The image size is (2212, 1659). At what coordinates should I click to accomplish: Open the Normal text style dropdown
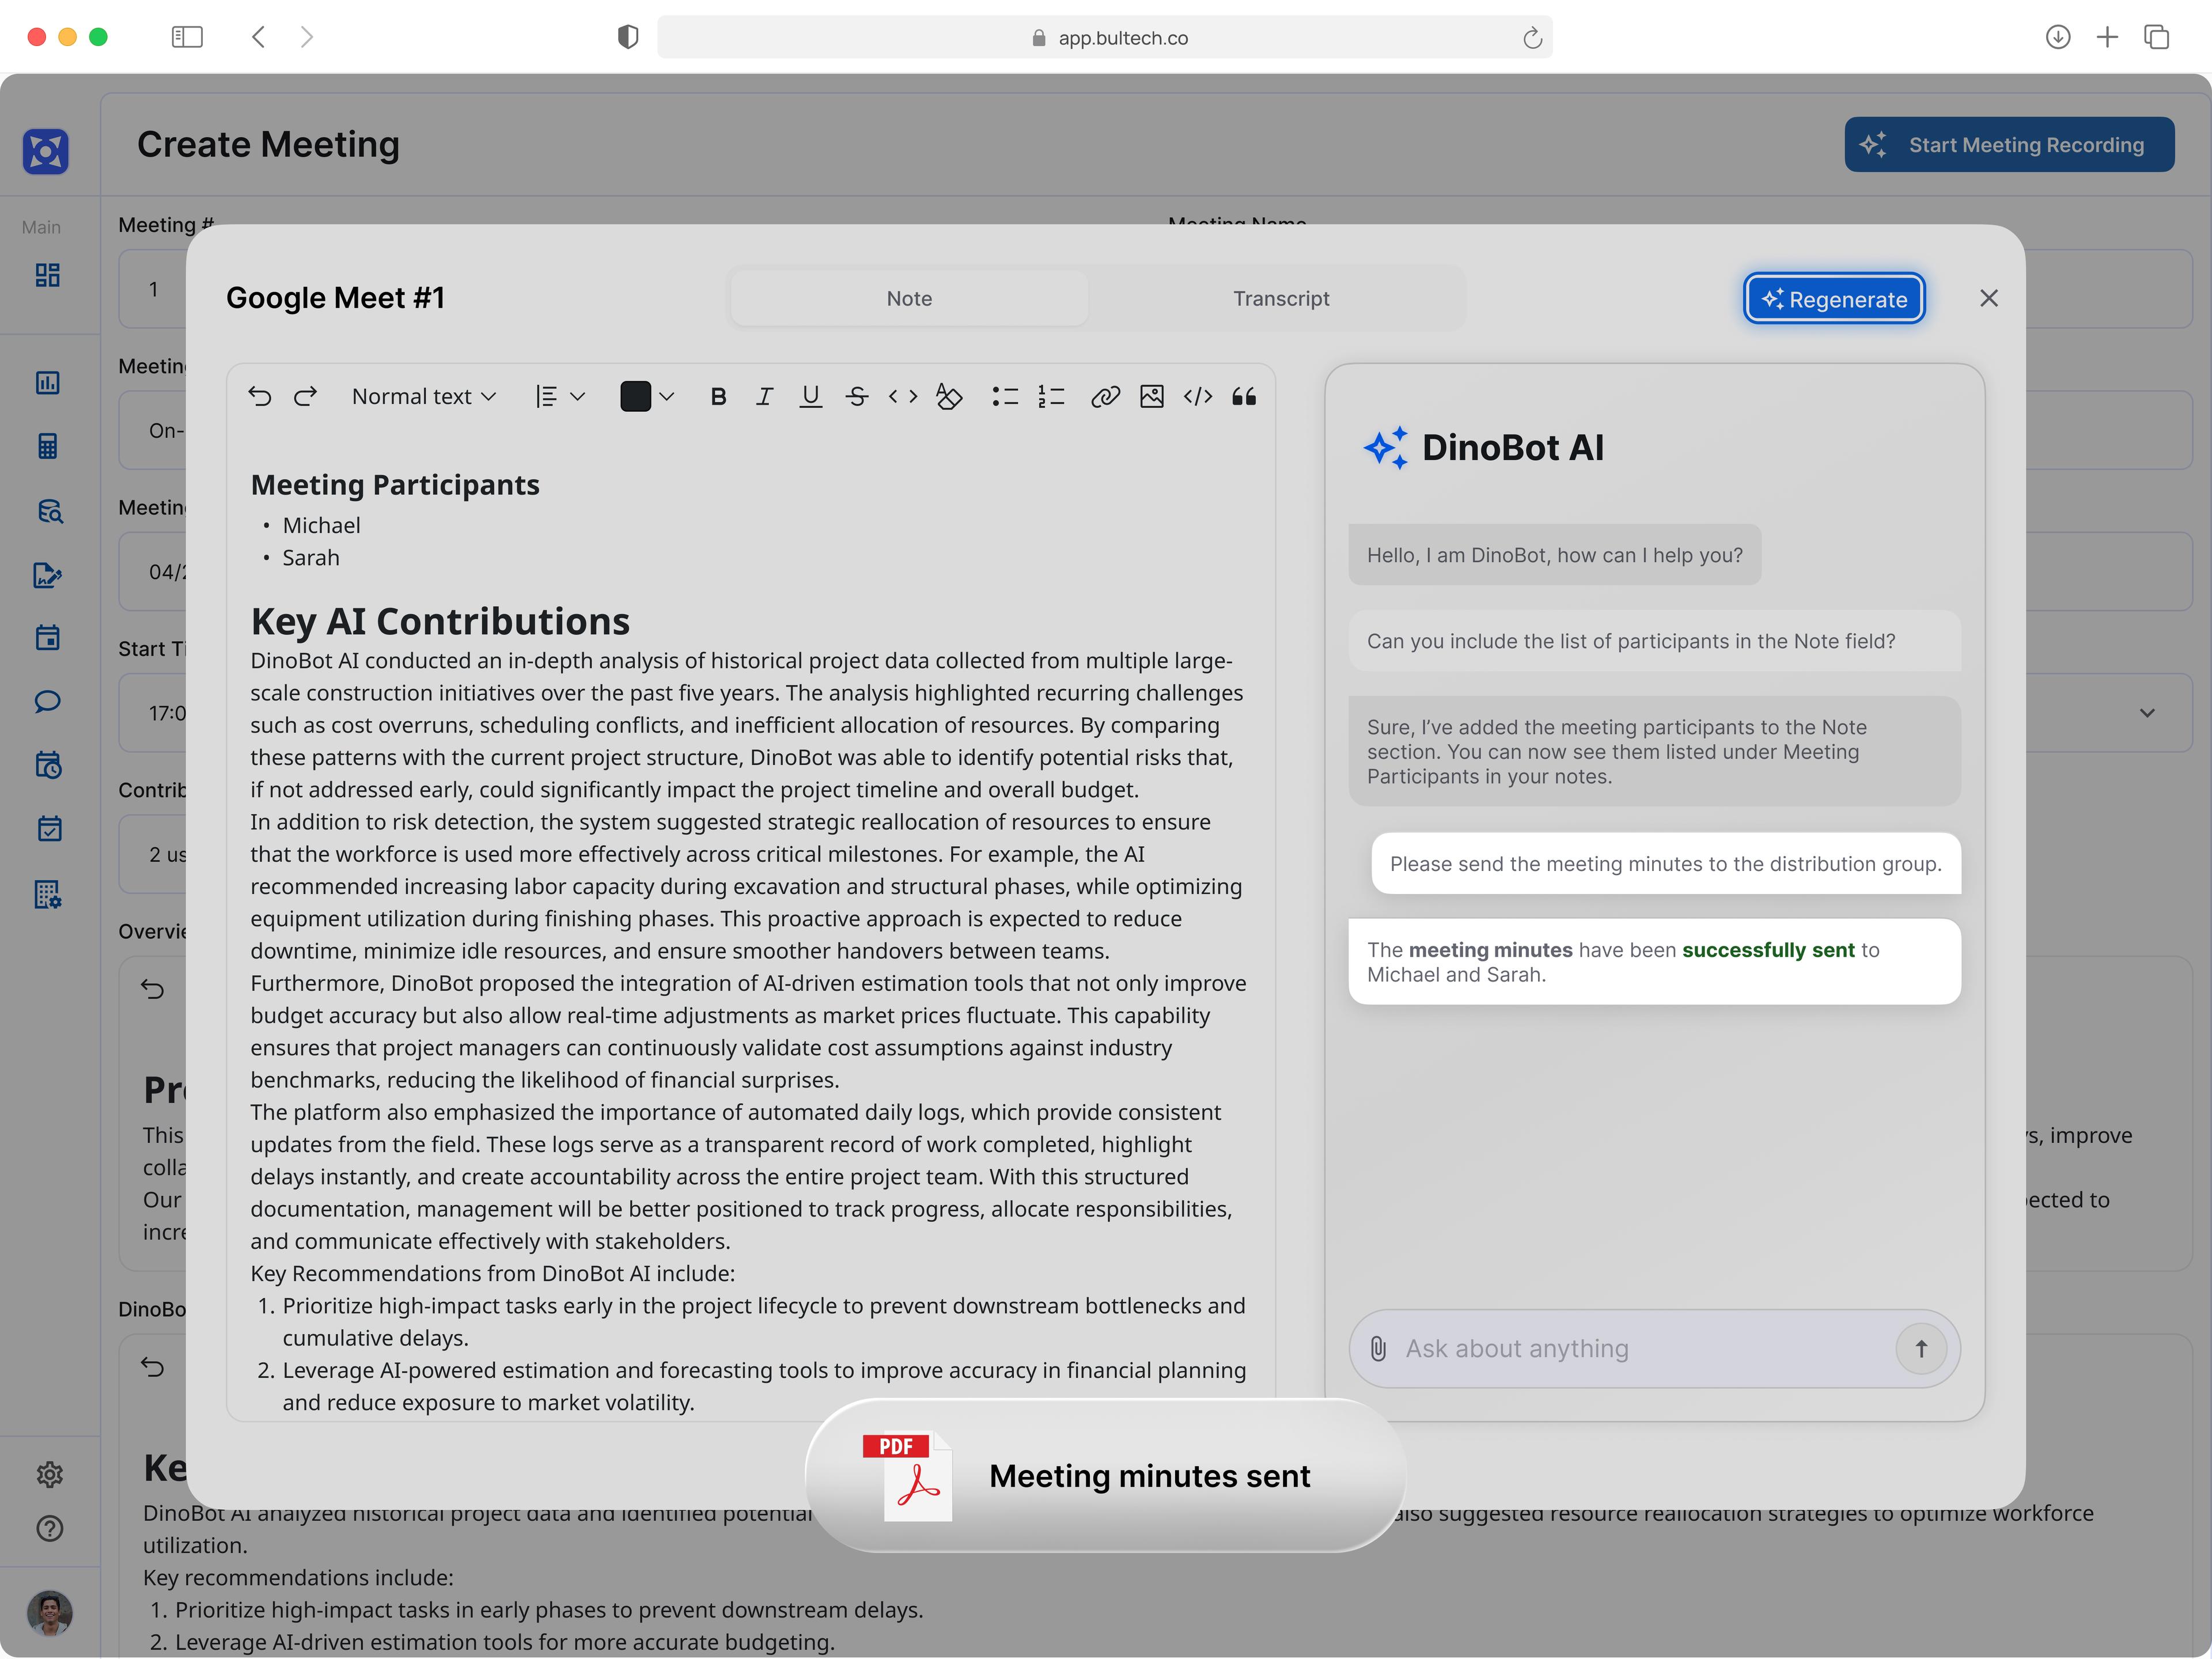[x=423, y=396]
